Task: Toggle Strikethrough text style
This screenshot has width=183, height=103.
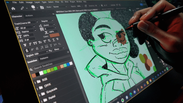Action: [57, 39]
